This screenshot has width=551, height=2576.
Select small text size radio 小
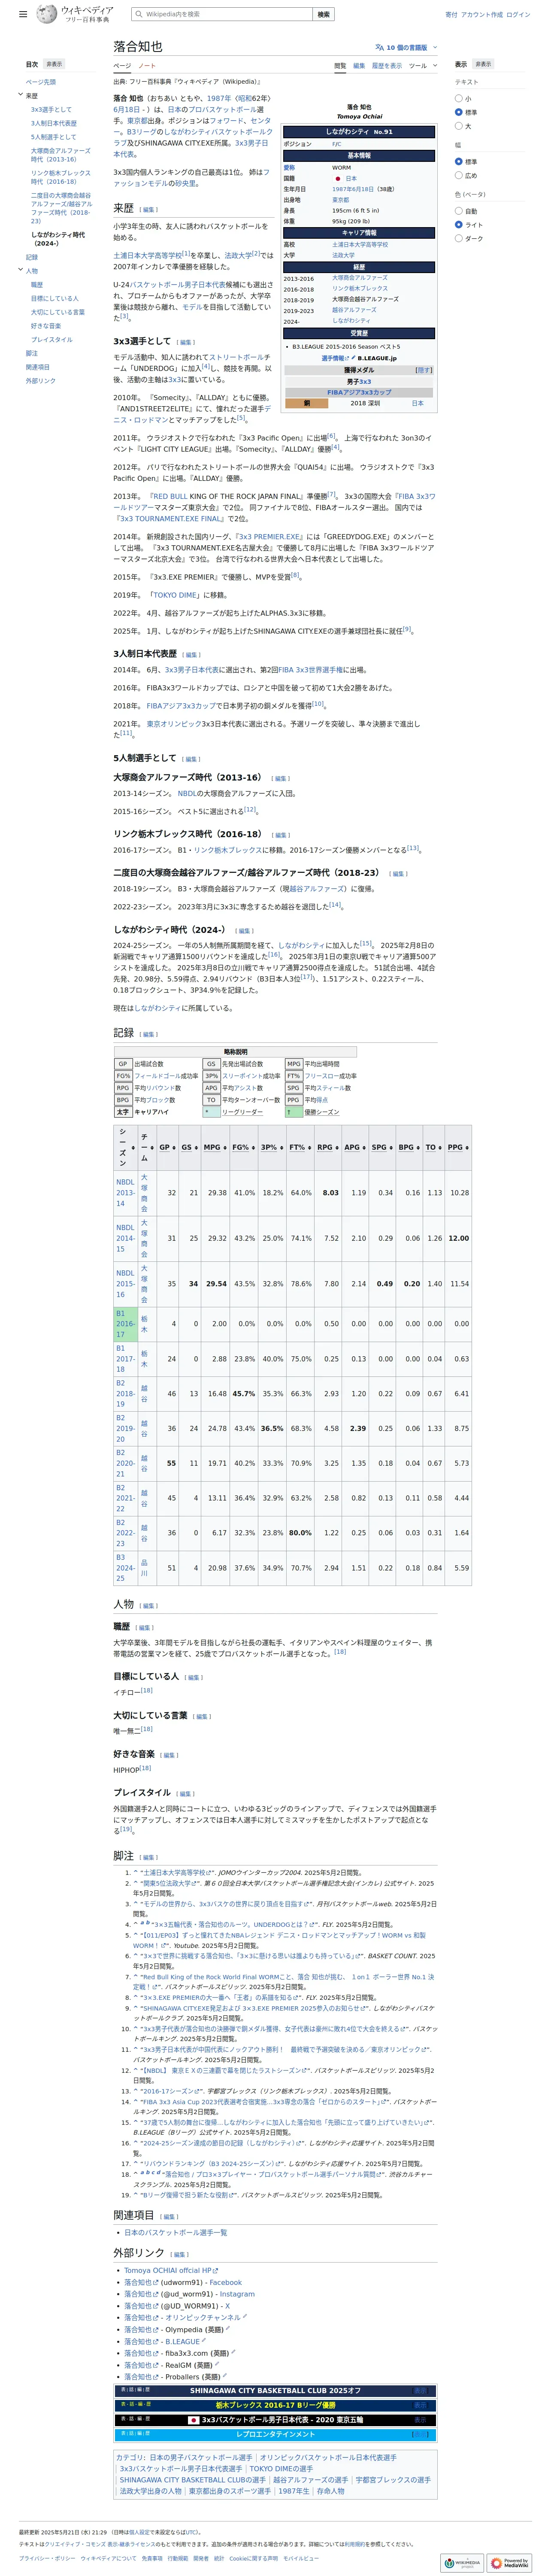[x=459, y=98]
